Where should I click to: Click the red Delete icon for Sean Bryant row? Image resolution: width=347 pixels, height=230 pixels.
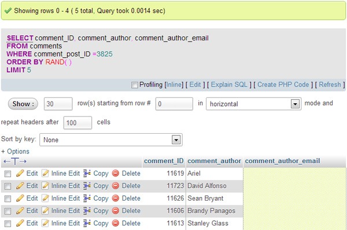pos(116,198)
